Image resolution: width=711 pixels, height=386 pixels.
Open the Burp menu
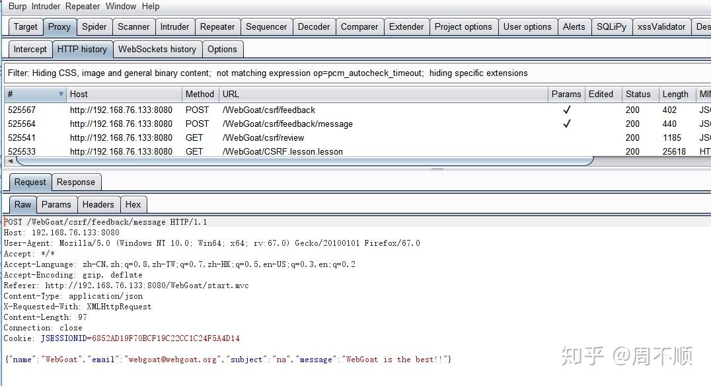17,6
